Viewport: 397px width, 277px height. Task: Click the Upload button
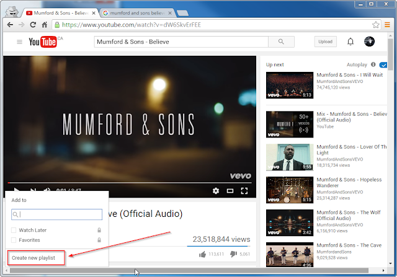[x=325, y=42]
